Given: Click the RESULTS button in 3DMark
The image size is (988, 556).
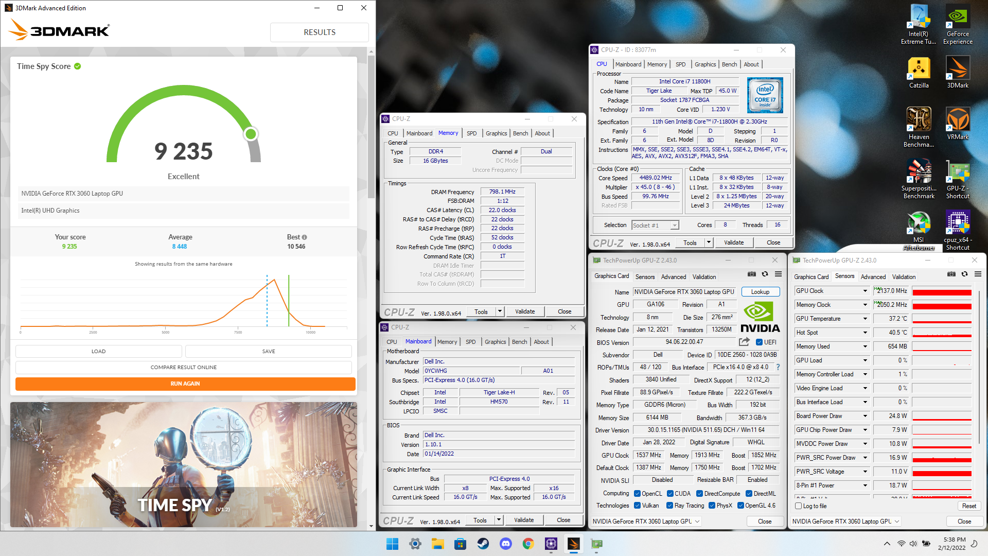Looking at the screenshot, I should (320, 32).
